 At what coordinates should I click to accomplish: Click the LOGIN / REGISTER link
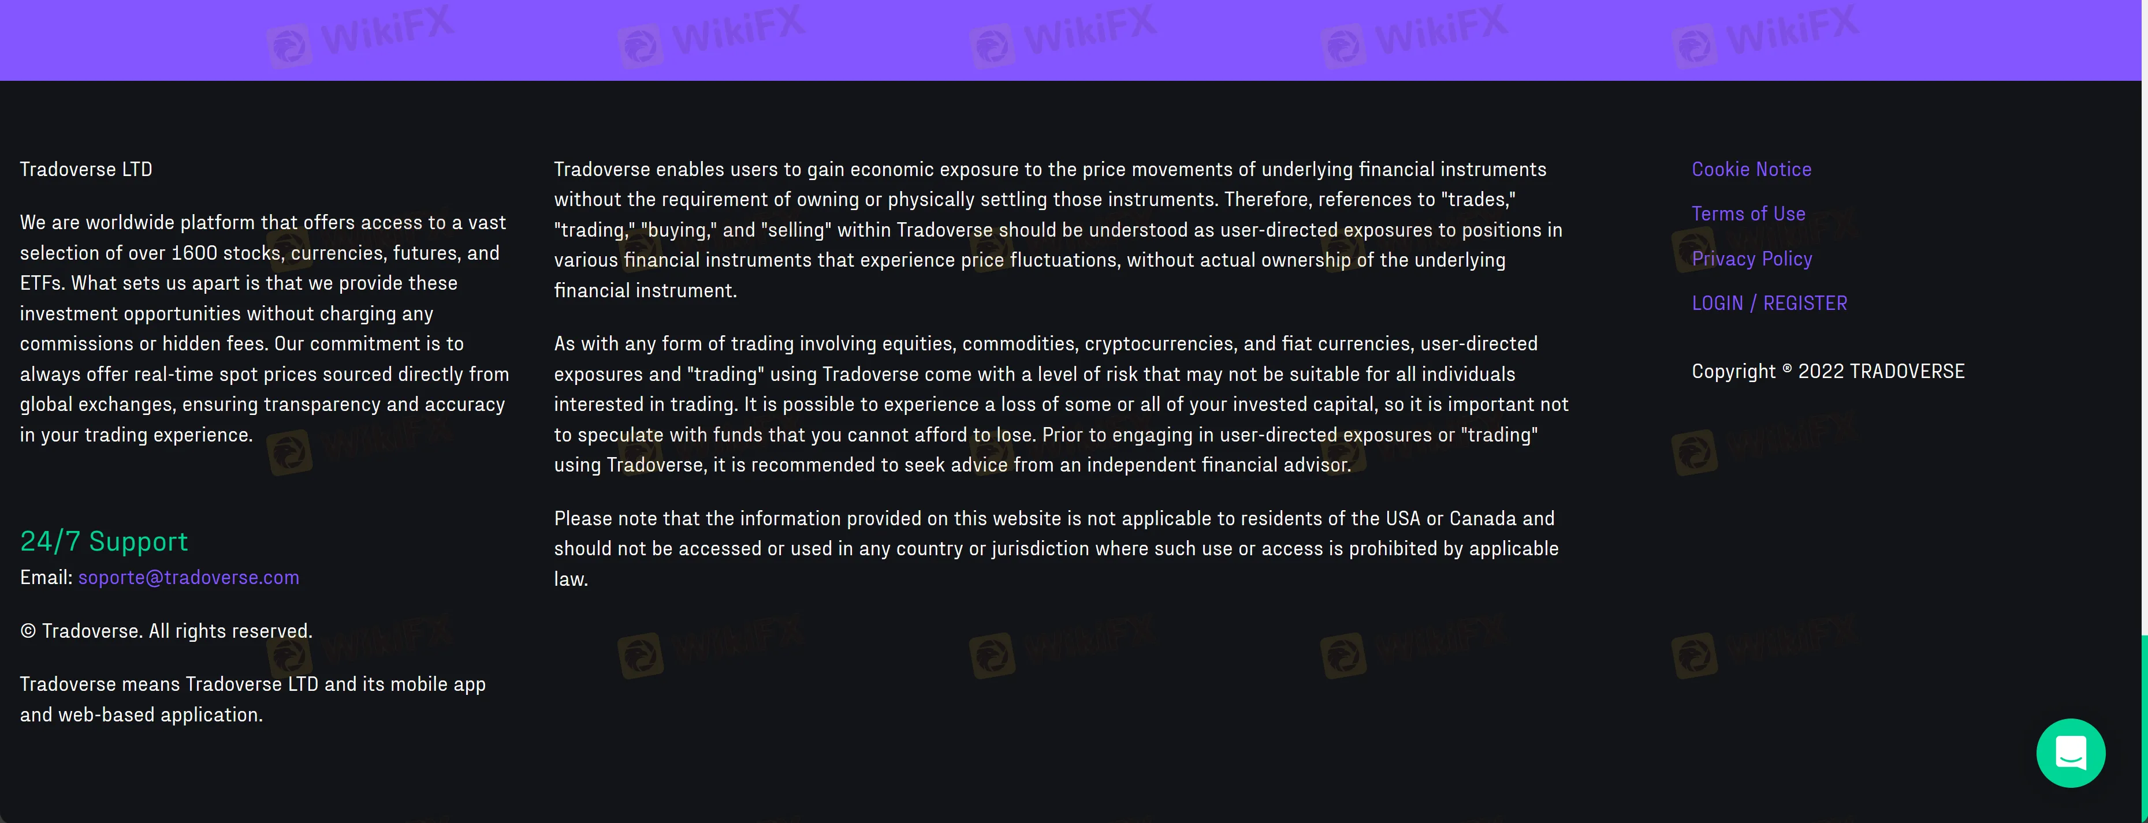1769,303
